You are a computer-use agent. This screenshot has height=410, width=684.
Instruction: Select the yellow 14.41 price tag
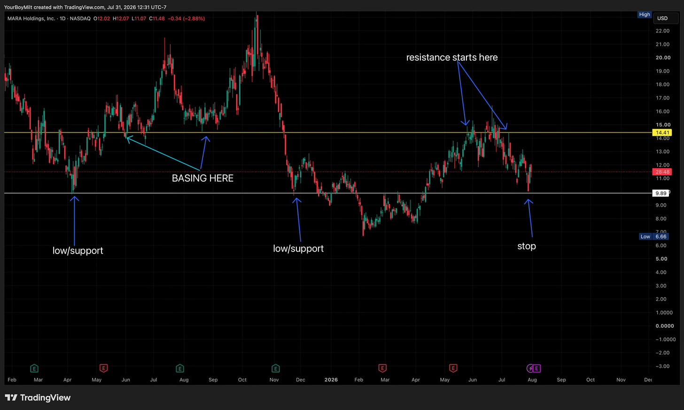tap(662, 133)
